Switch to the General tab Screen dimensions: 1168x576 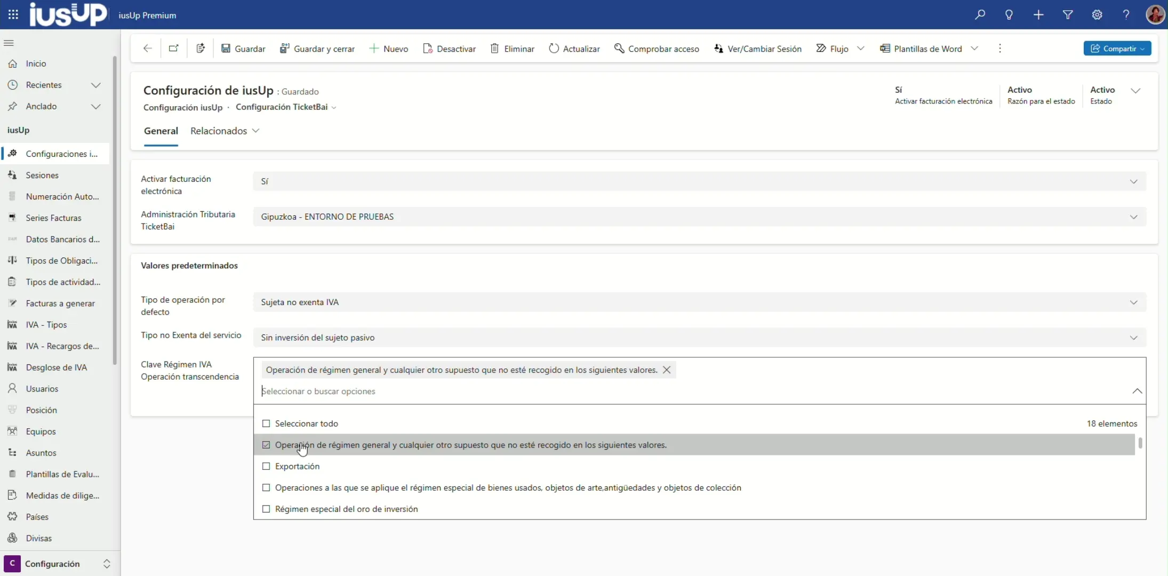[x=161, y=131]
